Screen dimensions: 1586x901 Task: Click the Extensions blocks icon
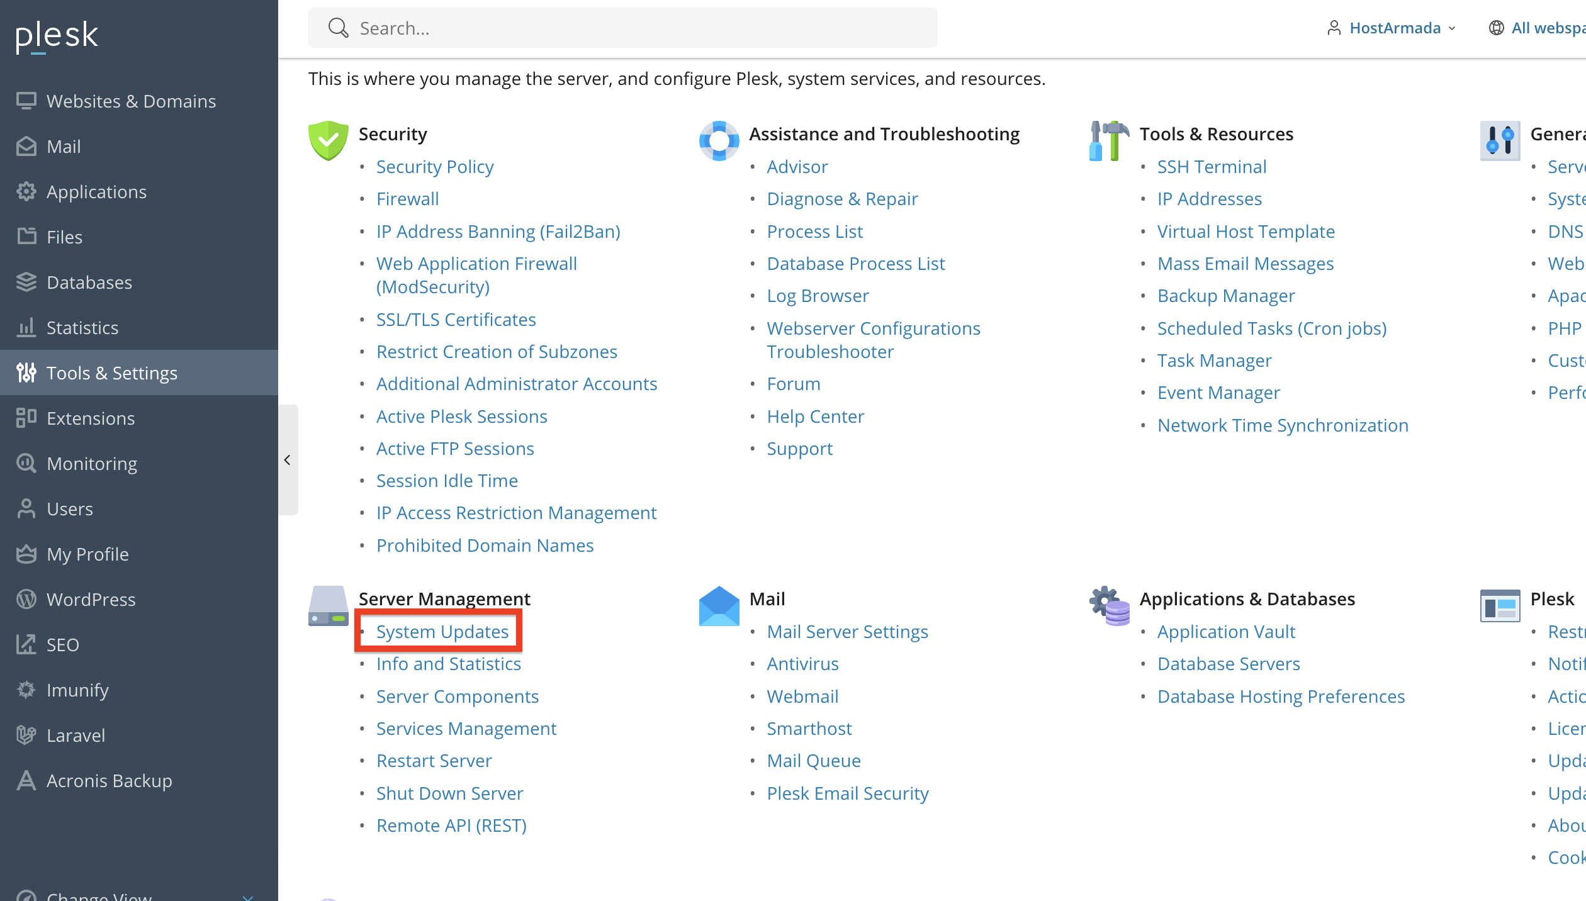[x=26, y=418]
